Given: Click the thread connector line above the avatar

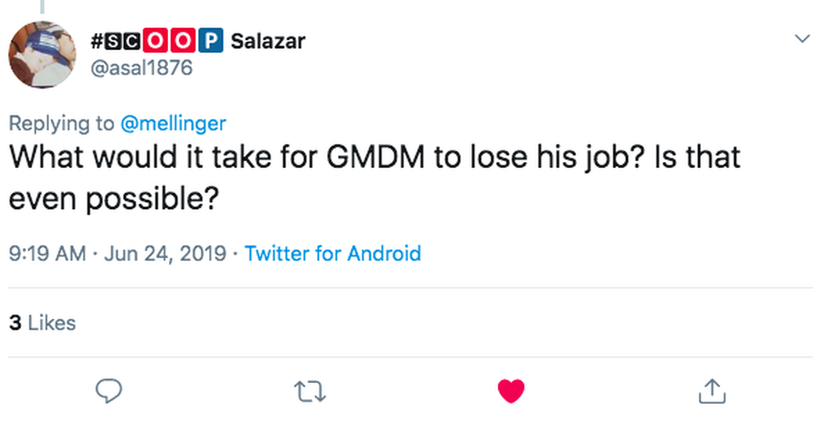Looking at the screenshot, I should pos(42,7).
